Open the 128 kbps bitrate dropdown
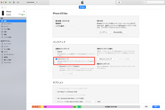165x110 pixels. tap(90, 102)
